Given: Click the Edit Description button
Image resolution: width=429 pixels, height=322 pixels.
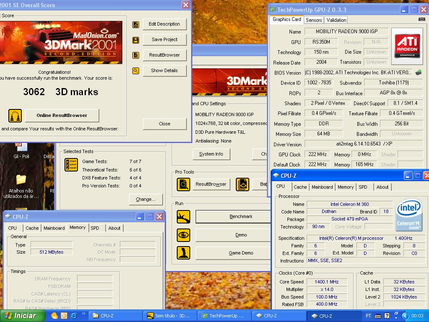Looking at the screenshot, I should [x=164, y=24].
